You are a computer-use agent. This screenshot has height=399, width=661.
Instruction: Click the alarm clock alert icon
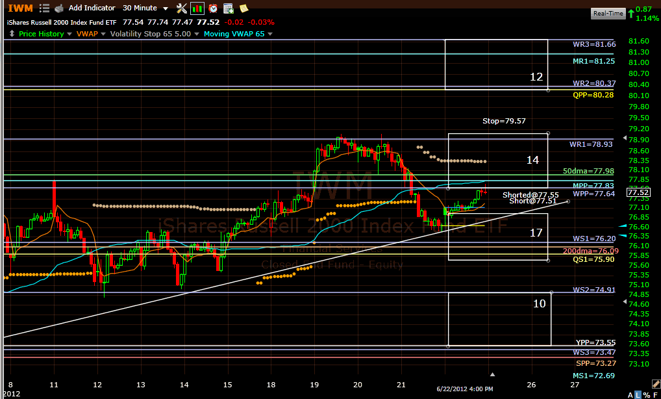(x=214, y=8)
